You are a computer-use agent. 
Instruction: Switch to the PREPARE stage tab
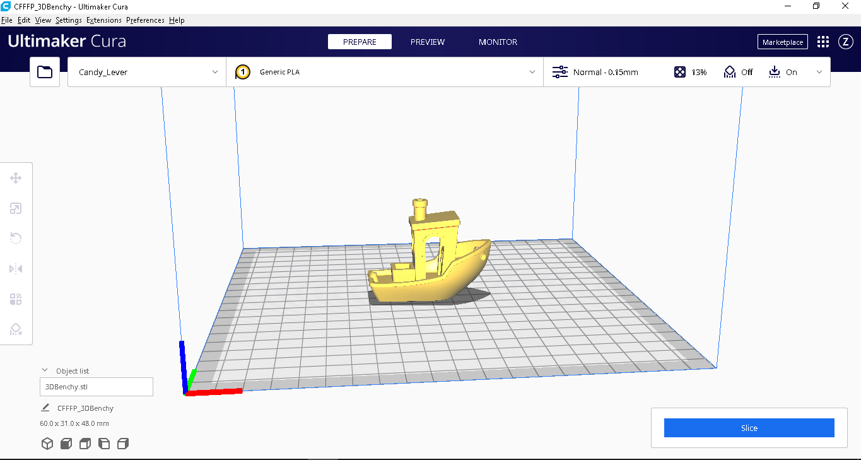coord(360,42)
